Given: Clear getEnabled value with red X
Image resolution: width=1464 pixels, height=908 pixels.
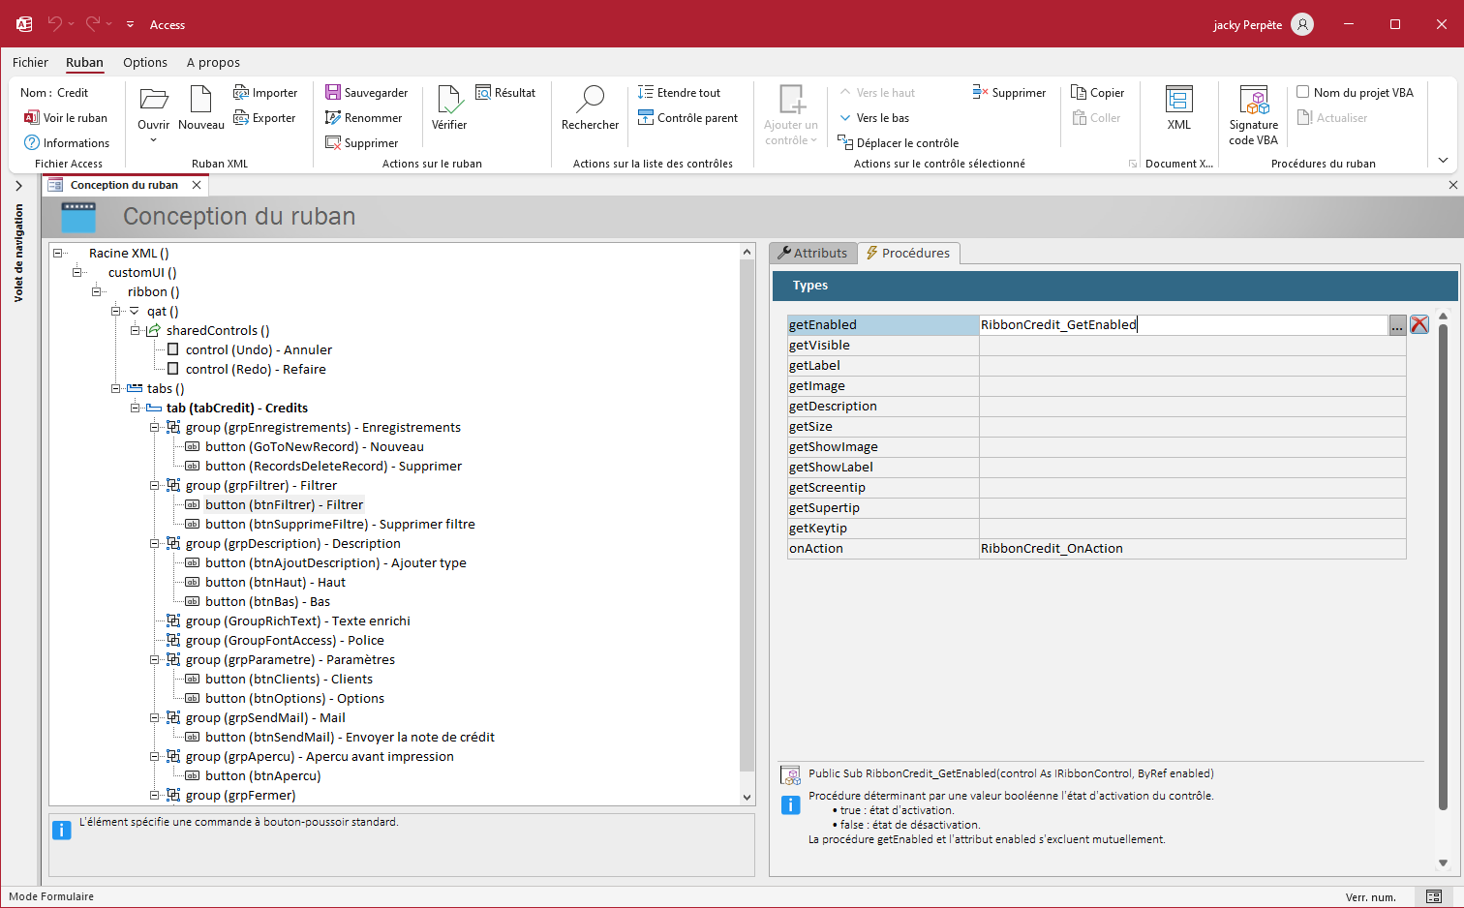Looking at the screenshot, I should point(1419,325).
